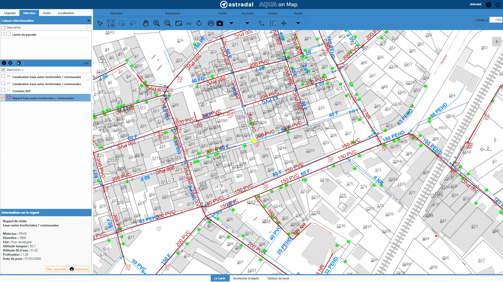Select the arrow pointer selection tool

click(x=100, y=23)
